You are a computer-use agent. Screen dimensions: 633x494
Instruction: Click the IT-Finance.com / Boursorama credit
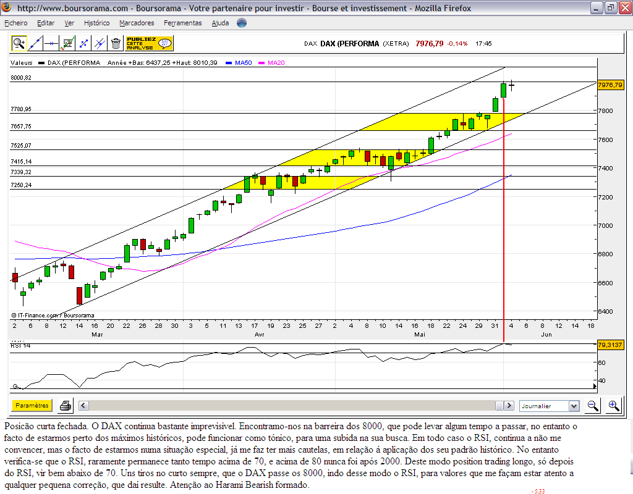coord(53,316)
